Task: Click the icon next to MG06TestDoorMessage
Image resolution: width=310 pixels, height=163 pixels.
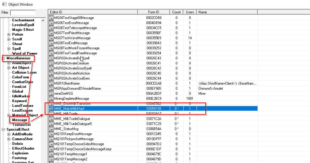Action: (x=51, y=23)
